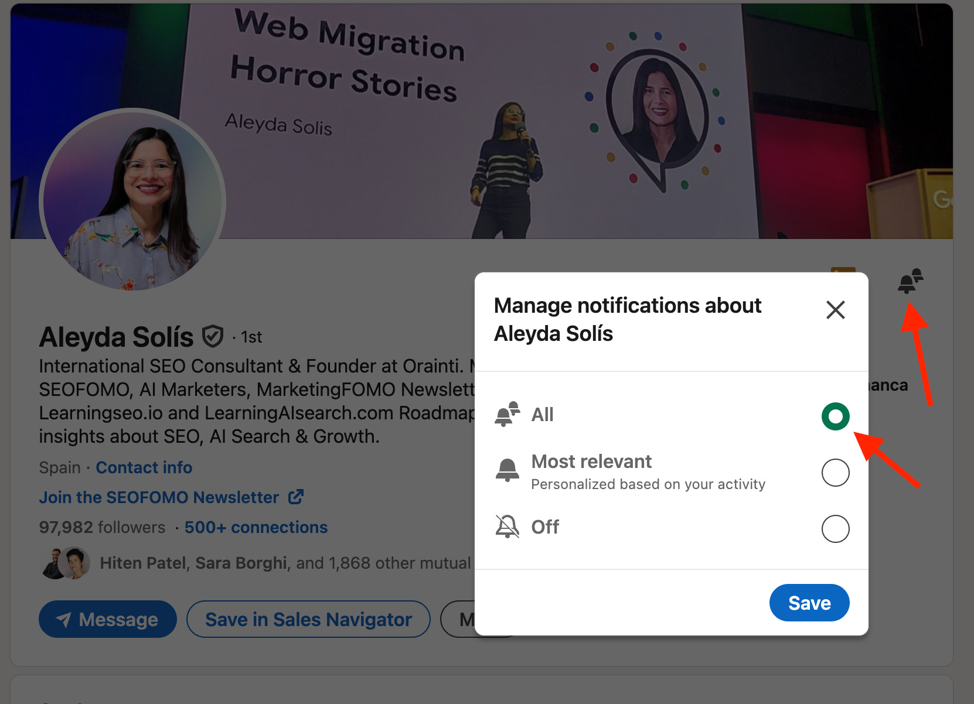Open Aleyda Solís profile photo
Viewport: 974px width, 704px height.
point(133,200)
